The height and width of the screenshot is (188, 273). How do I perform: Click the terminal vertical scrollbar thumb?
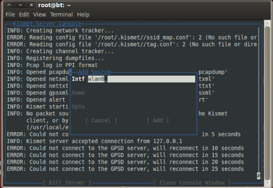[267, 103]
